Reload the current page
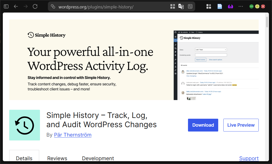The height and width of the screenshot is (164, 272). (35, 7)
